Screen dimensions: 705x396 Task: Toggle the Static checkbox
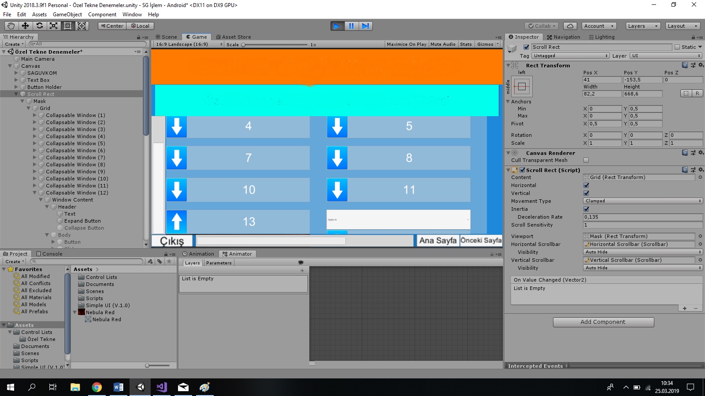point(677,47)
